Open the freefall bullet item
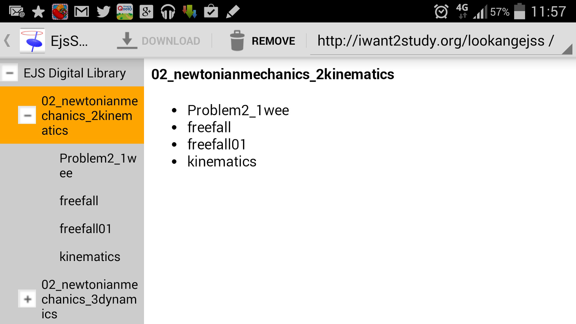The width and height of the screenshot is (576, 324). (209, 127)
